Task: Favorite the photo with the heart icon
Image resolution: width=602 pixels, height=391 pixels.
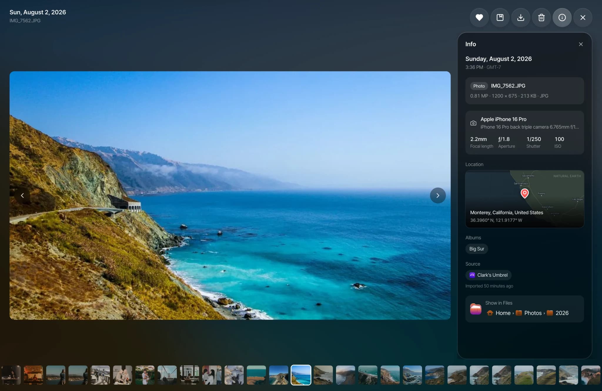Action: 479,18
